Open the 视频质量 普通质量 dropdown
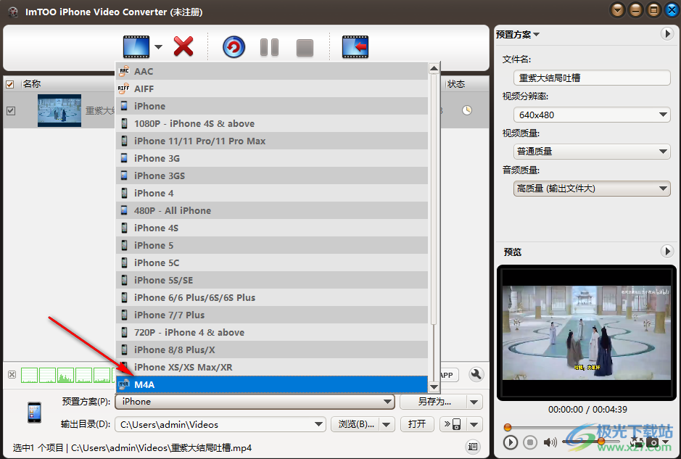Viewport: 681px width, 459px height. (x=591, y=151)
